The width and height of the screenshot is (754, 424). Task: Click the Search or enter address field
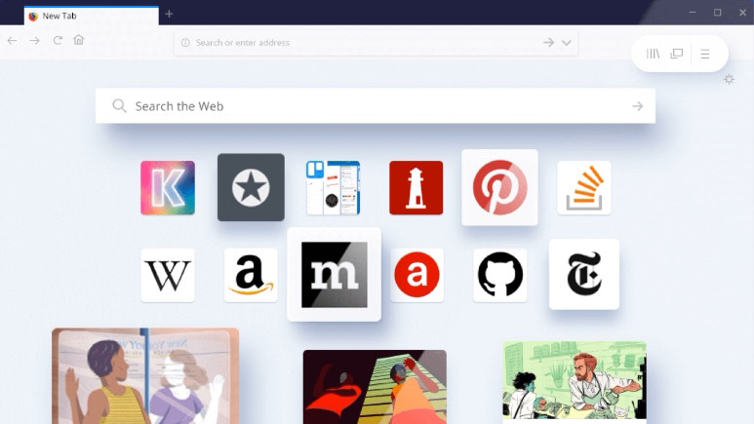click(377, 43)
